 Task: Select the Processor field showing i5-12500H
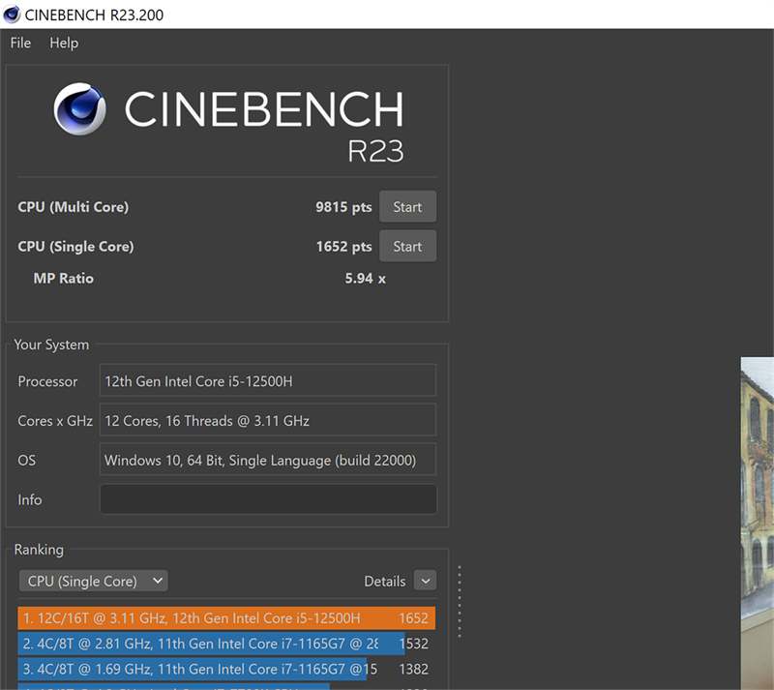point(268,380)
